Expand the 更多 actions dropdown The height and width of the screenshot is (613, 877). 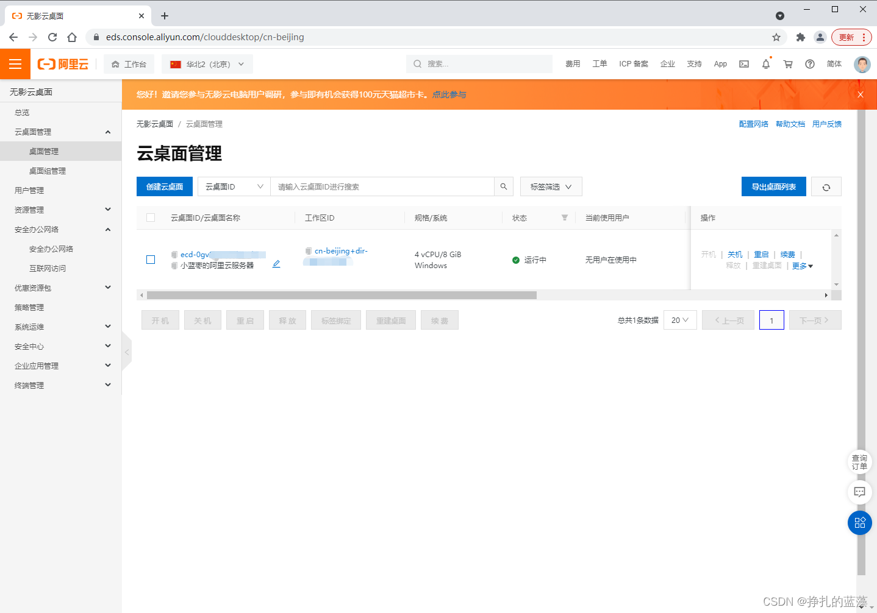pyautogui.click(x=803, y=266)
